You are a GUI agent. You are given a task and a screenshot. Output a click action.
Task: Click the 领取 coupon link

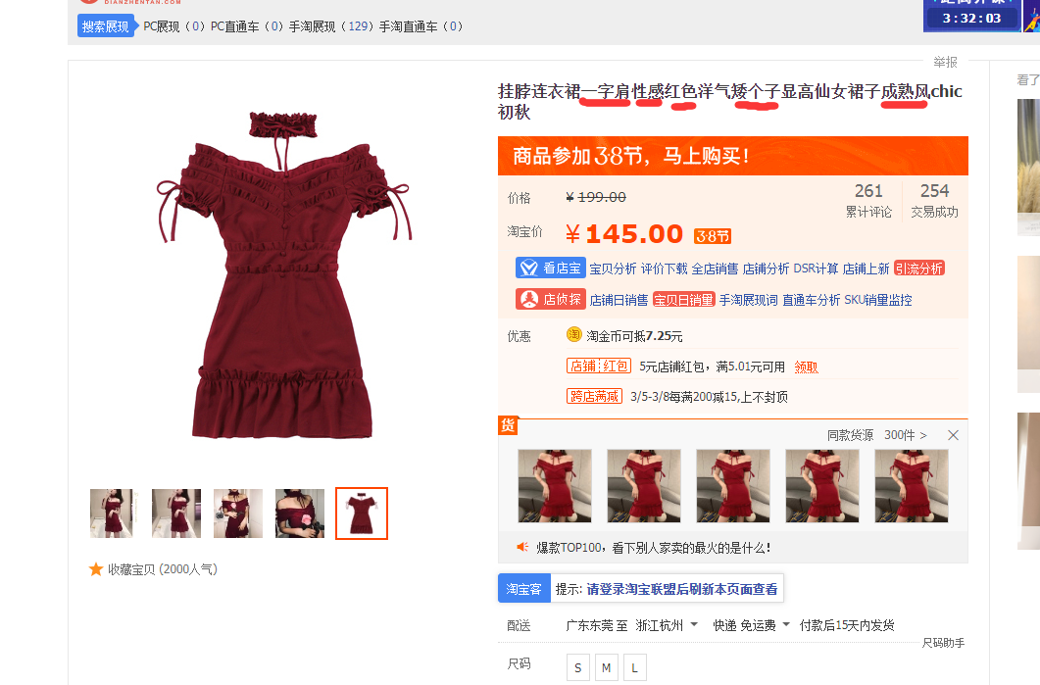point(806,367)
